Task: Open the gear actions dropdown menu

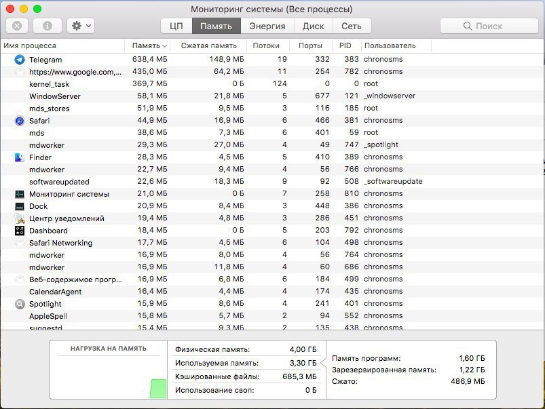Action: click(x=81, y=26)
